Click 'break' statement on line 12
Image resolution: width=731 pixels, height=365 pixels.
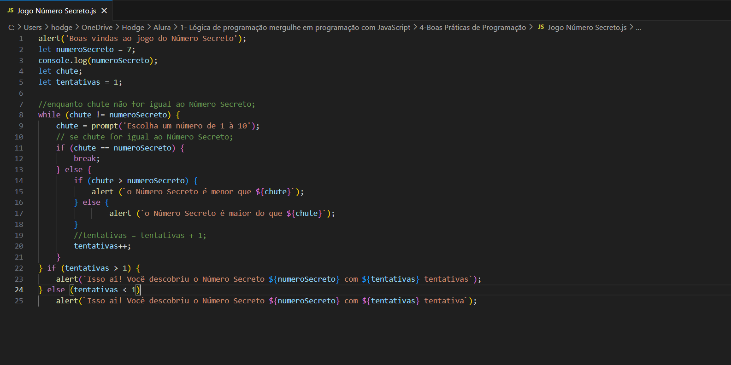[85, 159]
